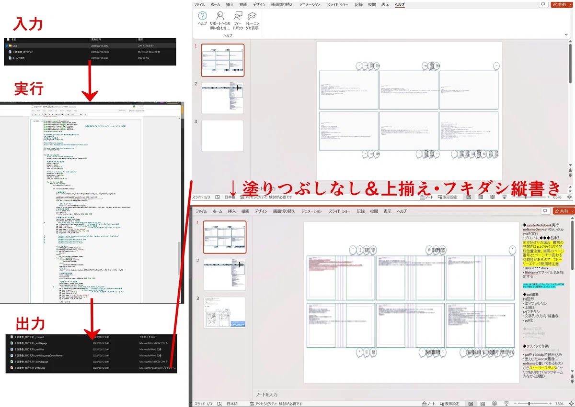Sort input file list by 名前 column header
This screenshot has height=407, width=575.
14,40
